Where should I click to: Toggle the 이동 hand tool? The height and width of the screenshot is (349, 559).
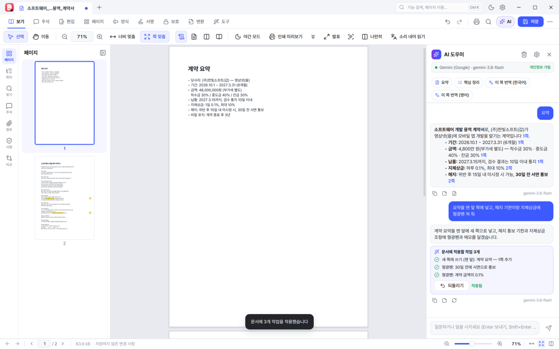tap(41, 37)
